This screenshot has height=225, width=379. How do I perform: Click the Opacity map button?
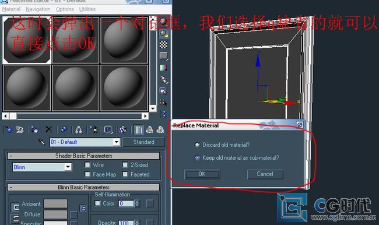[x=150, y=222]
